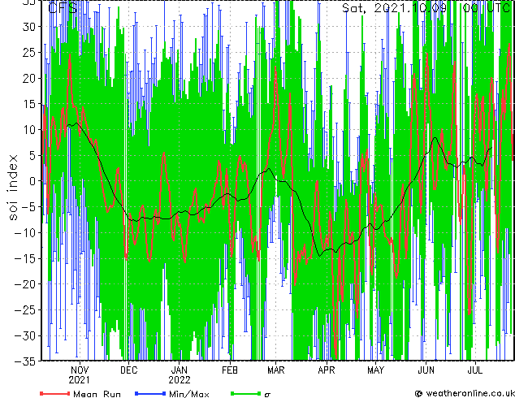
Task: Click the -30 y-axis value
Action: pos(26,335)
